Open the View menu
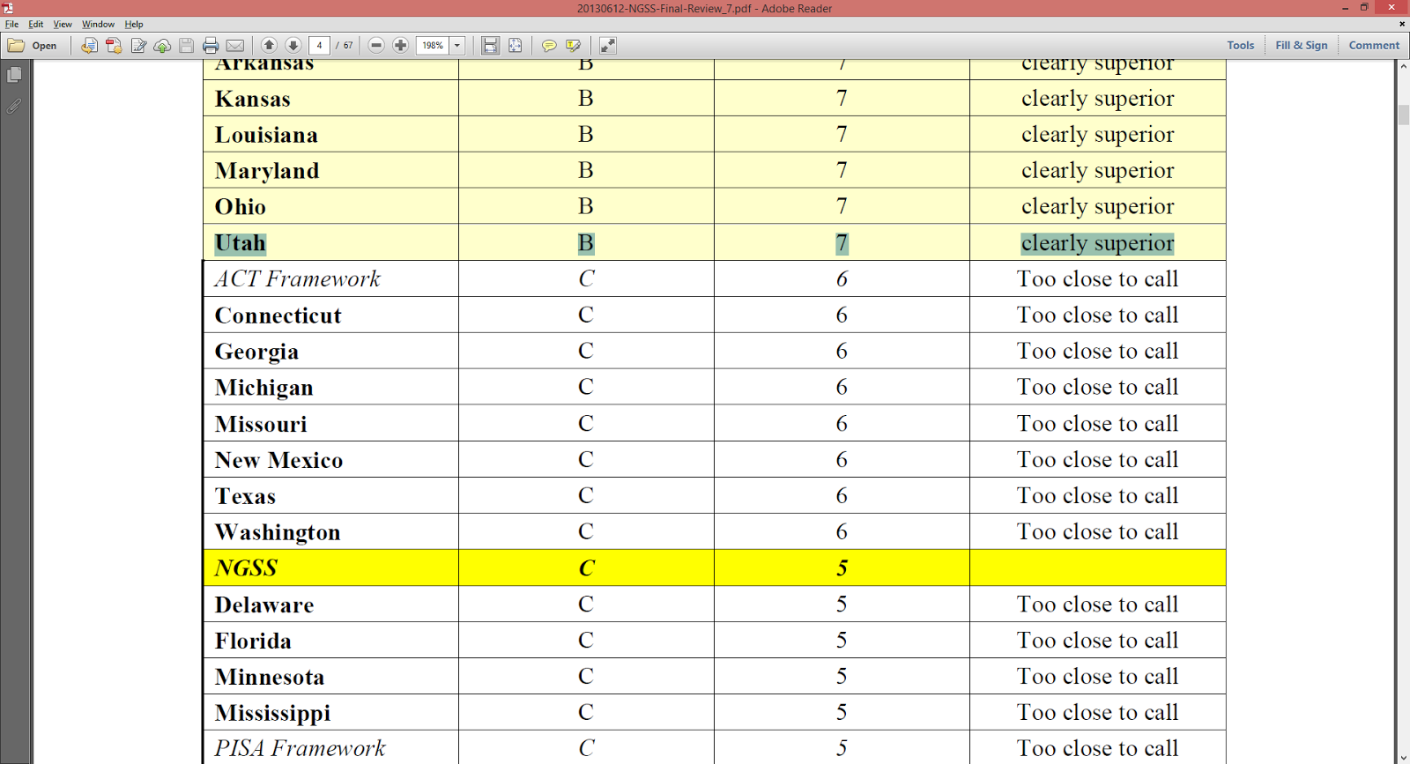Image resolution: width=1410 pixels, height=764 pixels. coord(63,25)
